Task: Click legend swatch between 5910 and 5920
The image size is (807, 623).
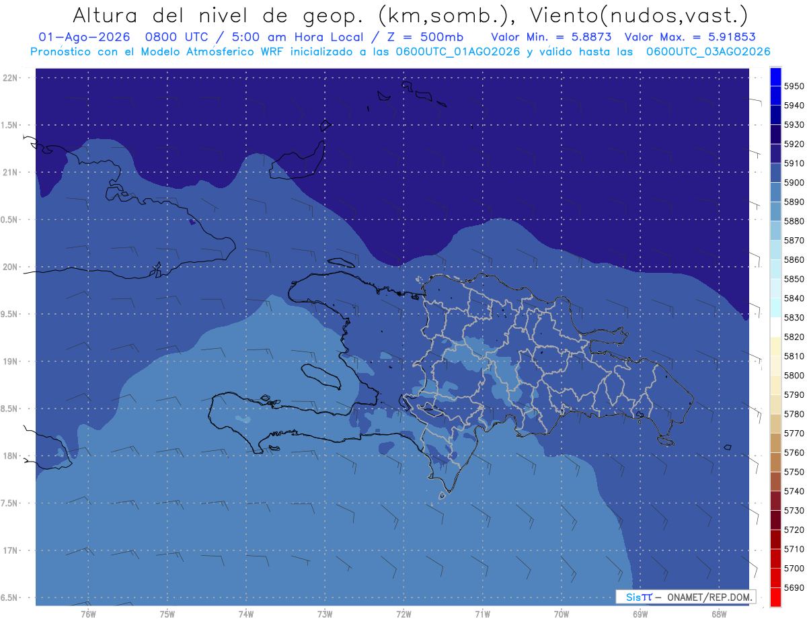Action: [x=775, y=154]
